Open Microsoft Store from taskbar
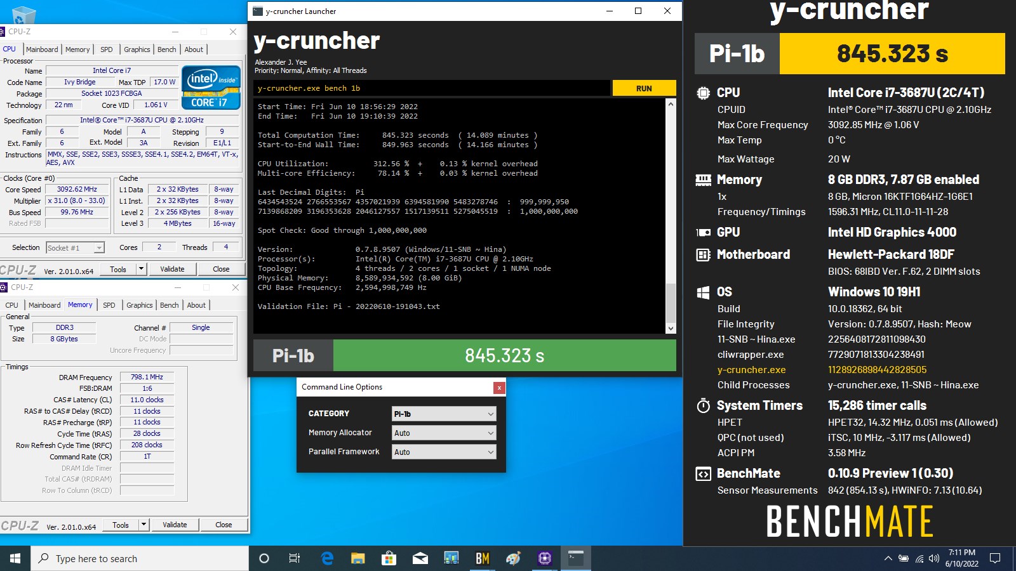 click(x=389, y=558)
